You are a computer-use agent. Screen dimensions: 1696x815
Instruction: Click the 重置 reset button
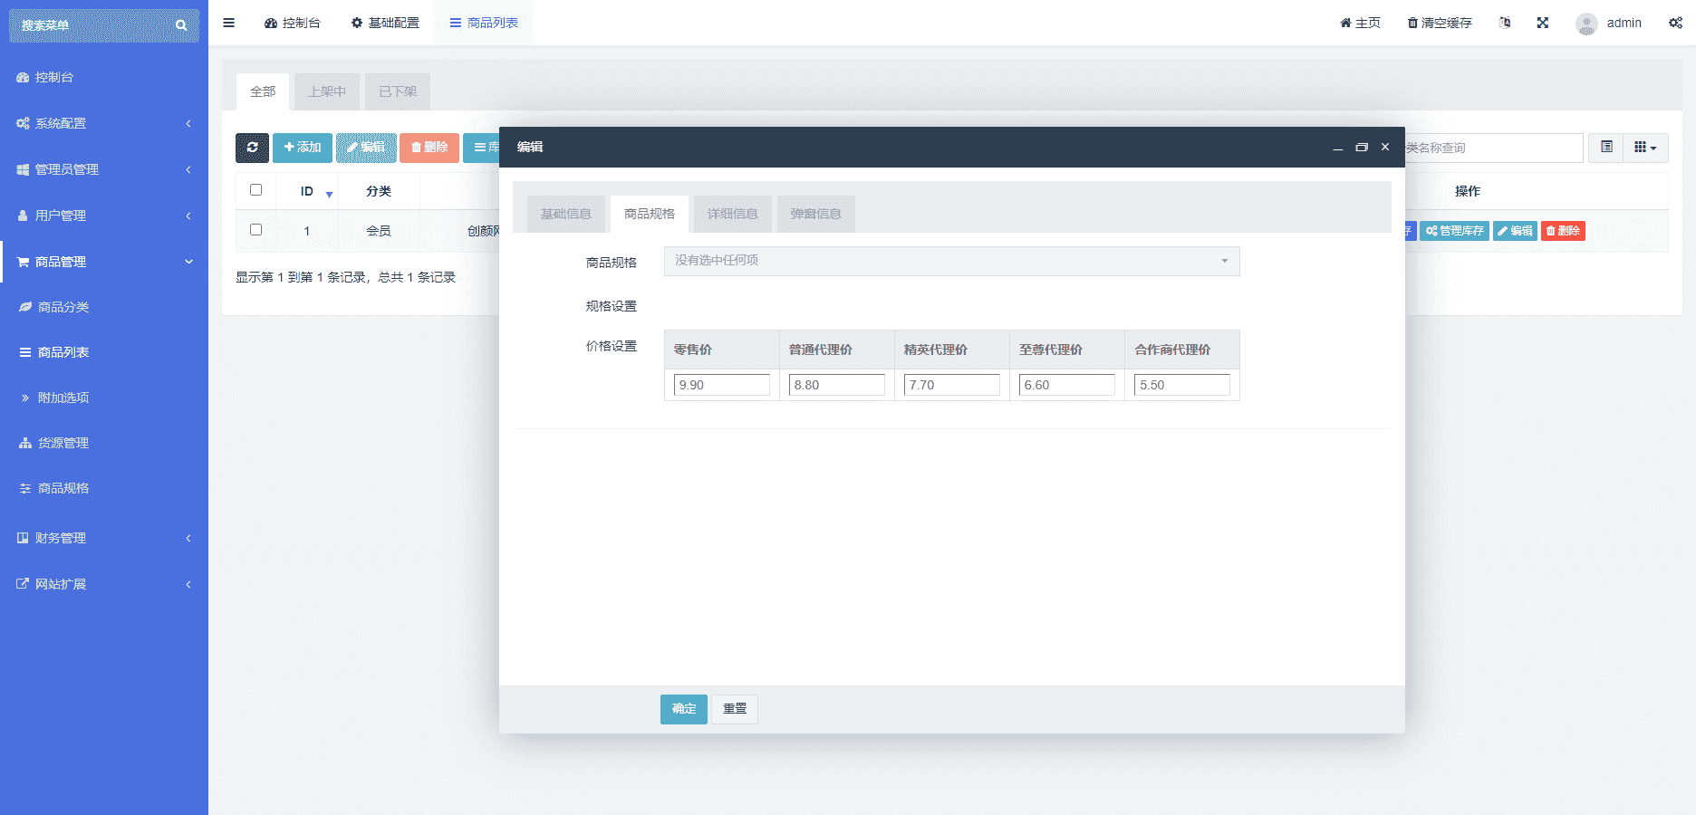coord(734,709)
